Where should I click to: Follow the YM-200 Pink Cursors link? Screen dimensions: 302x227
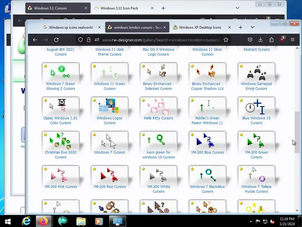pyautogui.click(x=61, y=187)
